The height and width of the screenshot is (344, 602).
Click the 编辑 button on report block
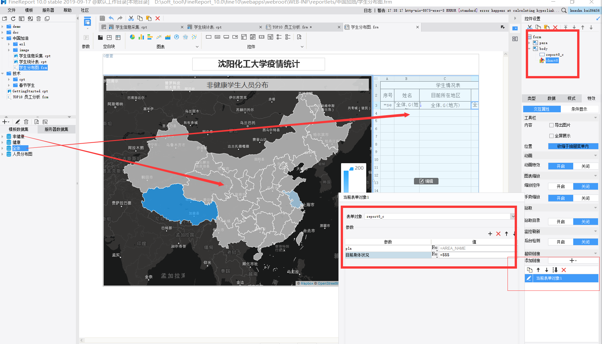tap(426, 181)
